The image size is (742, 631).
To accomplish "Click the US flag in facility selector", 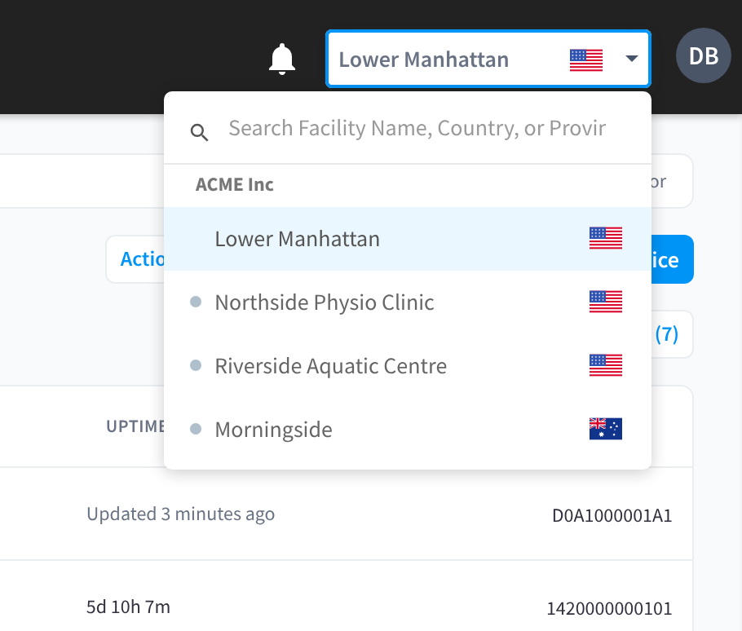I will pyautogui.click(x=585, y=60).
